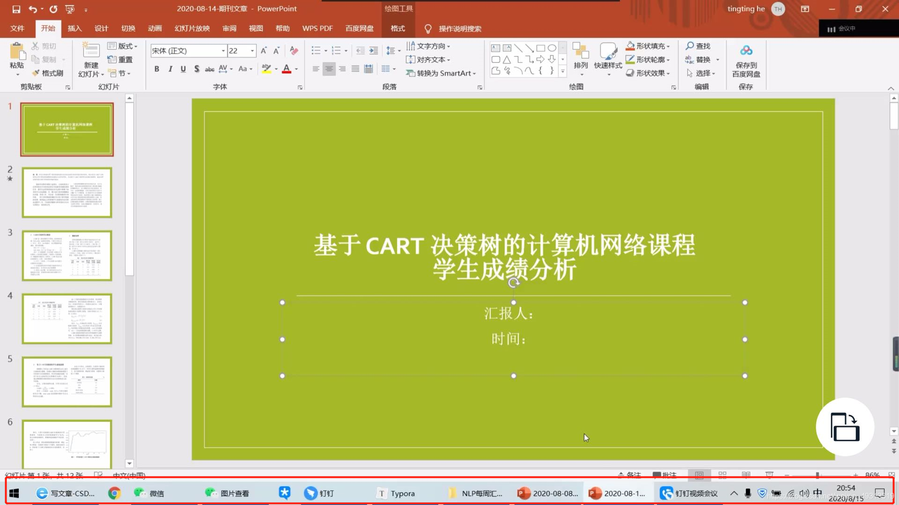Toggle bold formatting
The image size is (899, 505).
pyautogui.click(x=157, y=69)
